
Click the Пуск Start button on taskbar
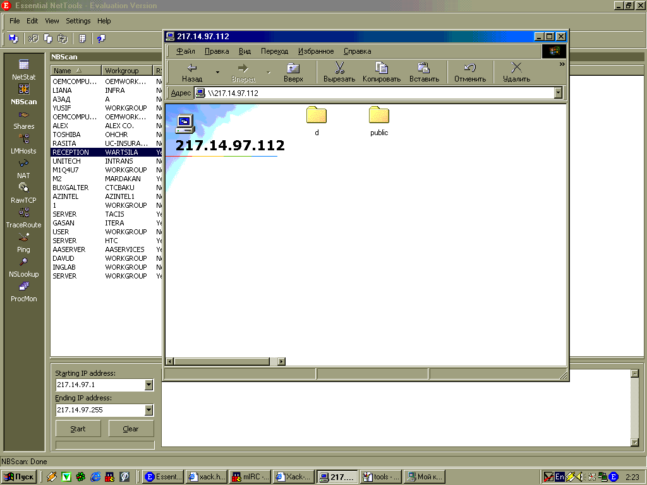(x=20, y=477)
